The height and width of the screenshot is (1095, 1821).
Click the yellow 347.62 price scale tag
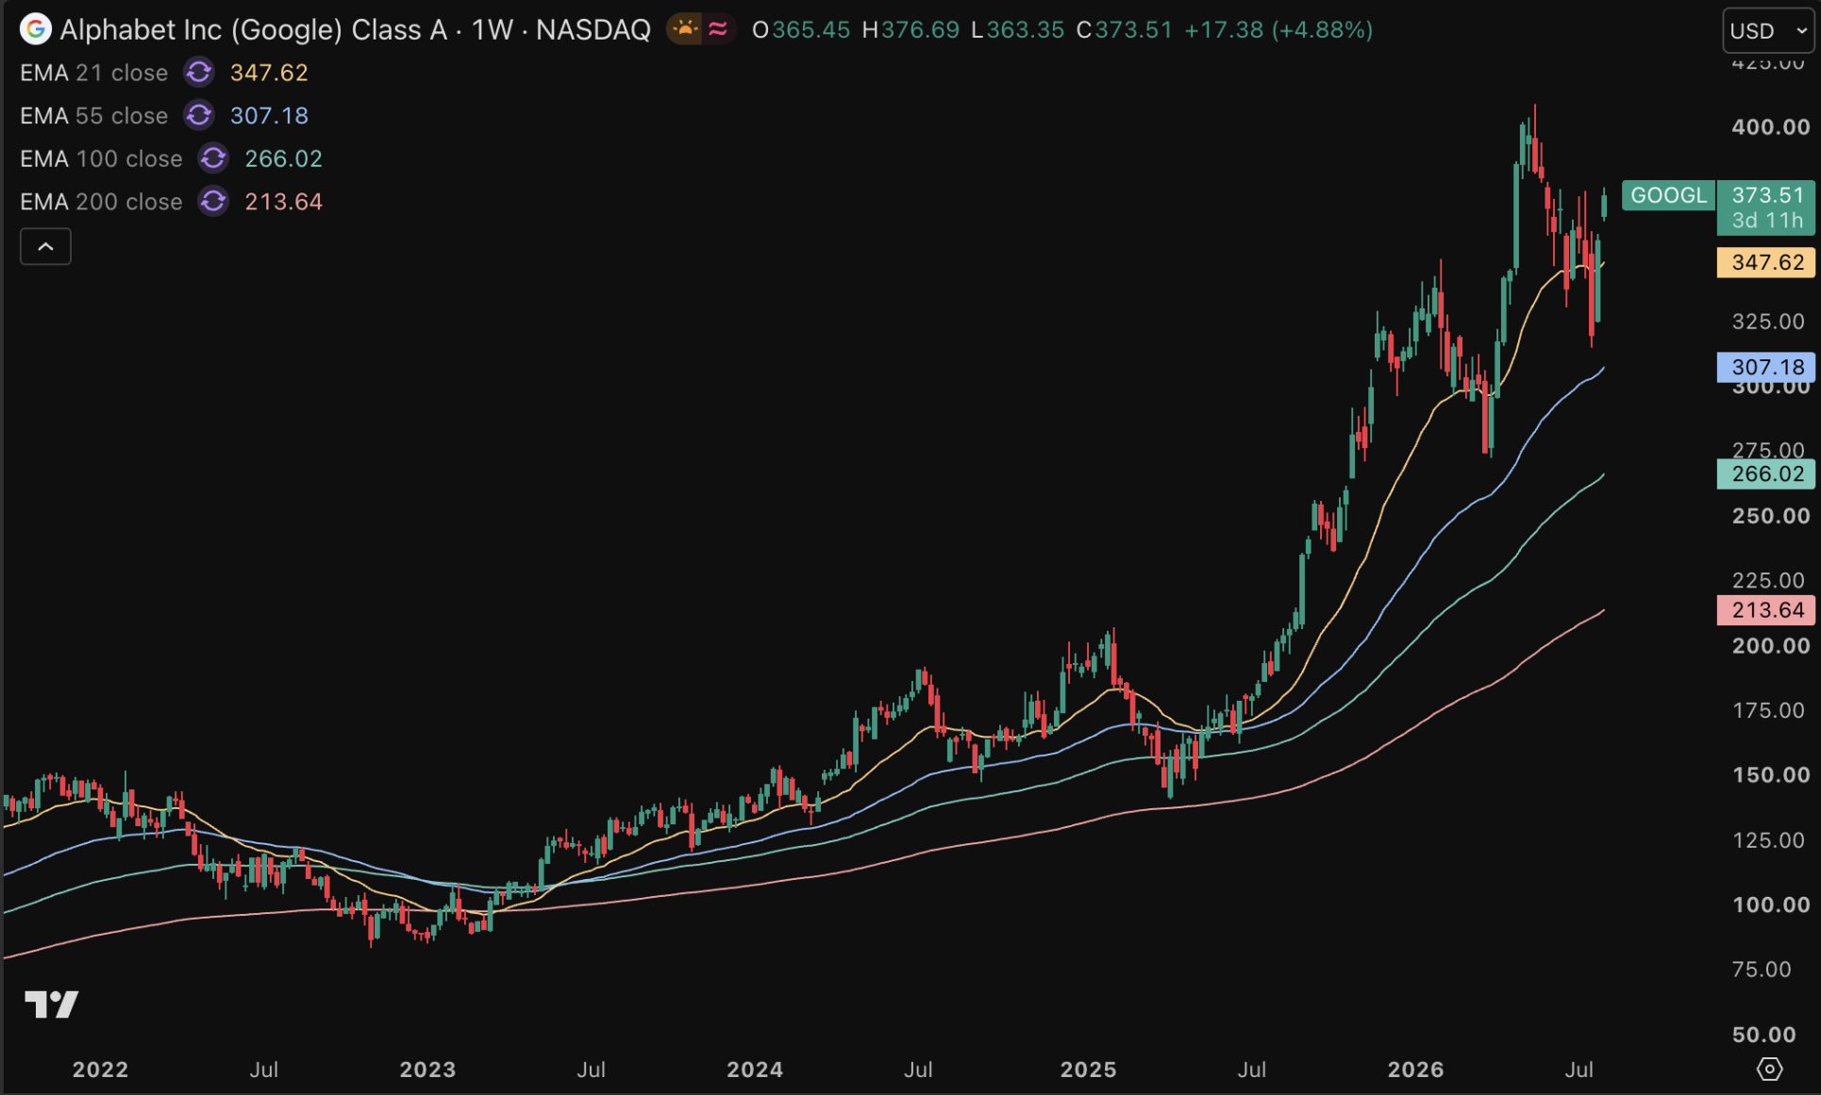point(1766,262)
